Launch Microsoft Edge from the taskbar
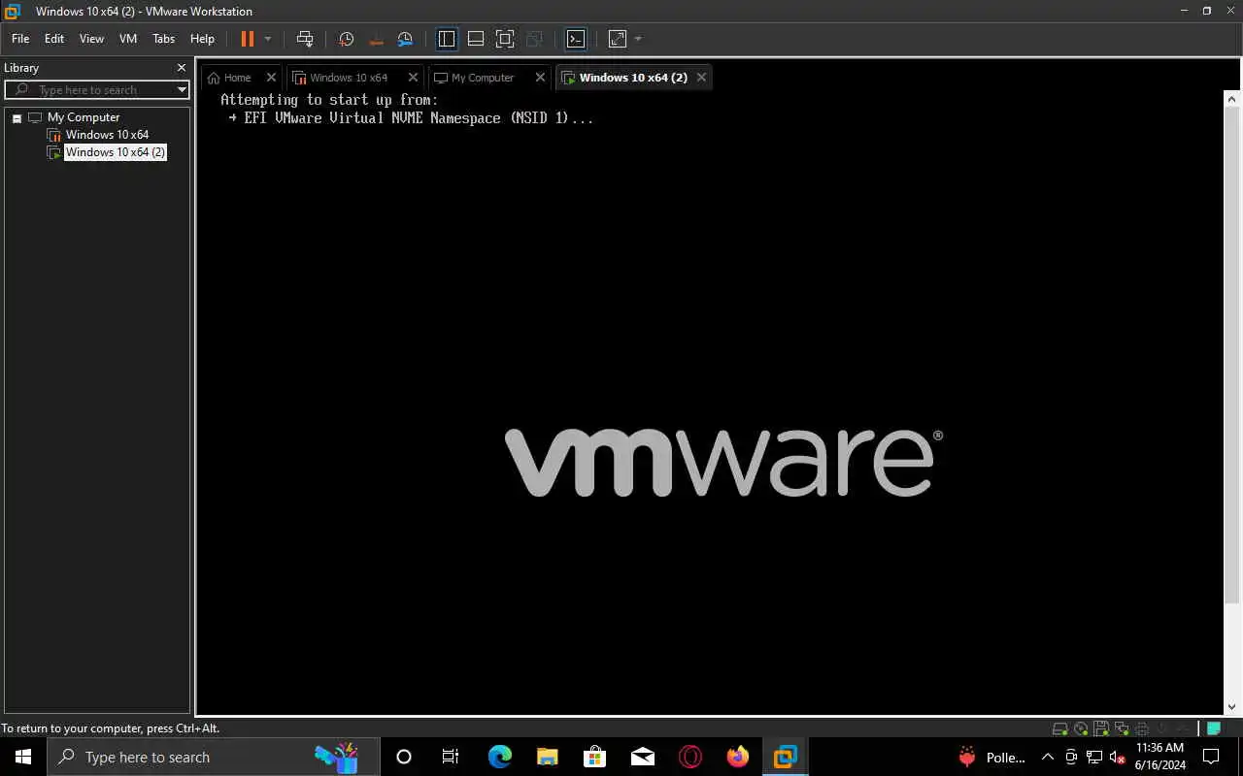The height and width of the screenshot is (776, 1243). click(499, 757)
